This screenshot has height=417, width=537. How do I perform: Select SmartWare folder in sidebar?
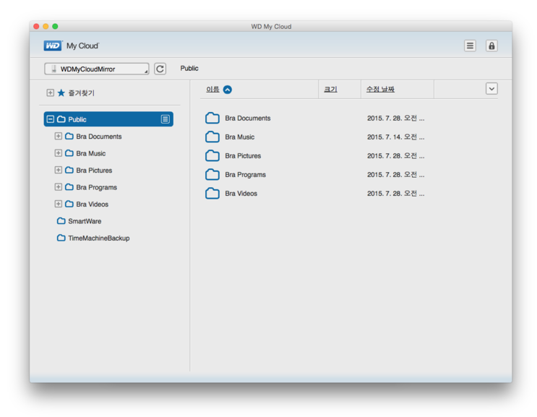pos(85,221)
